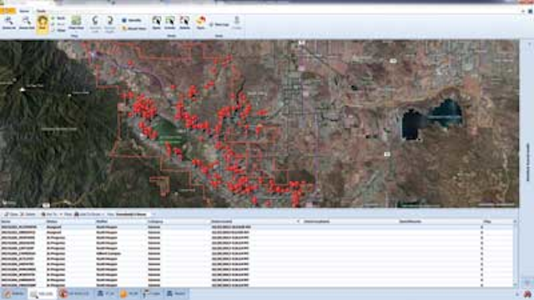Click the Open work order ribbon icon
534x300 pixels.
157,22
